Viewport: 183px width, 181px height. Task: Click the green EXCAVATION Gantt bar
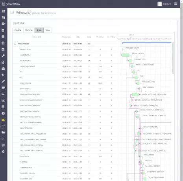pyautogui.click(x=130, y=61)
